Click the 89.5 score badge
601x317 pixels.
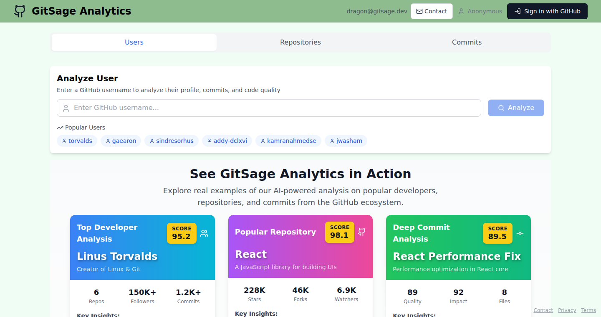497,233
